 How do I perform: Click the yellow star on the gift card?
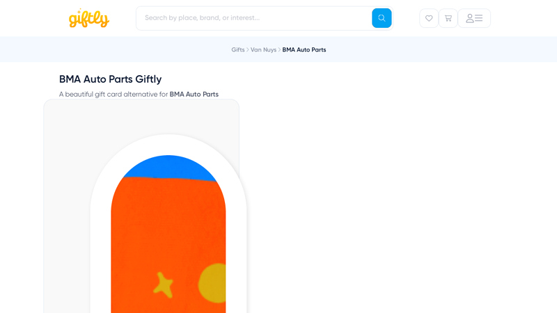pyautogui.click(x=164, y=284)
